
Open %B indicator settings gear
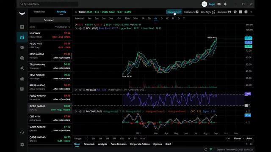pos(80,90)
